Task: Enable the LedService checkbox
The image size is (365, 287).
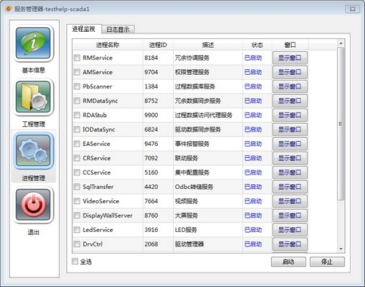Action: (77, 230)
